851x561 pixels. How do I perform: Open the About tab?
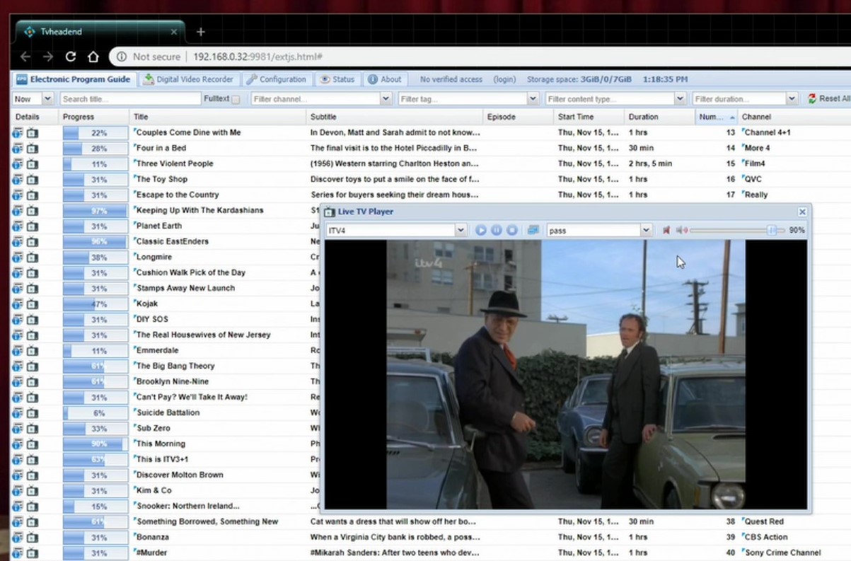tap(384, 79)
